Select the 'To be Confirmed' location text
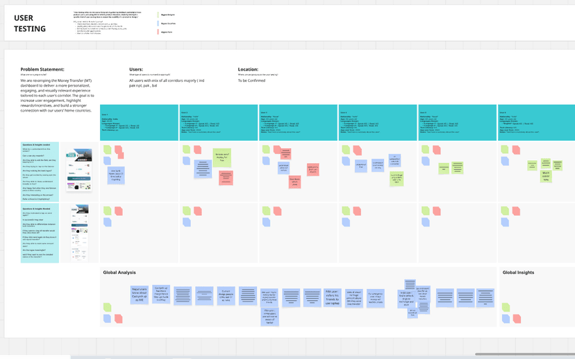575x359 pixels. (251, 80)
